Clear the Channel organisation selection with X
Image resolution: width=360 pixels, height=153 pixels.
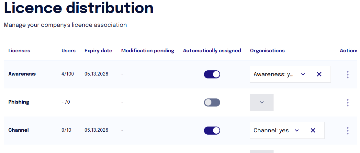pos(313,130)
